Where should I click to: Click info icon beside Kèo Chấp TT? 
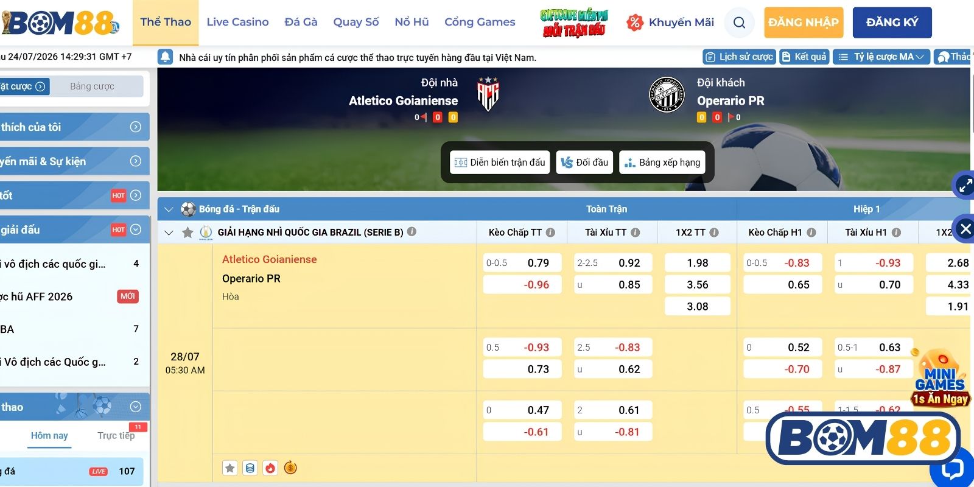coord(550,232)
